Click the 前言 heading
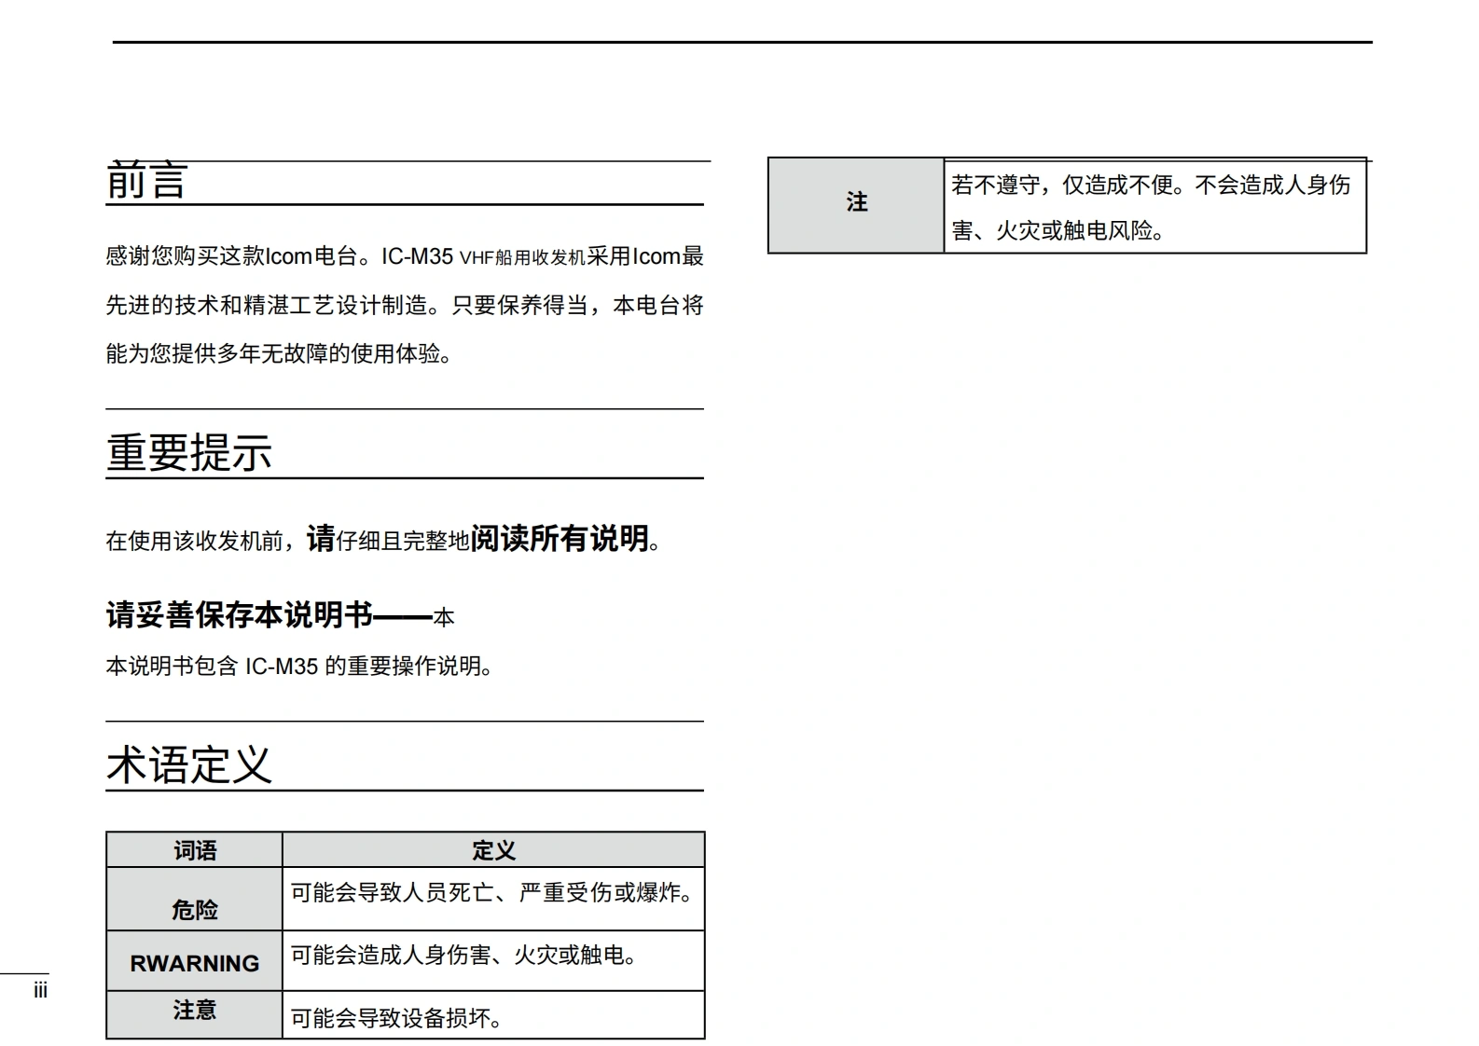The width and height of the screenshot is (1479, 1046). tap(147, 181)
